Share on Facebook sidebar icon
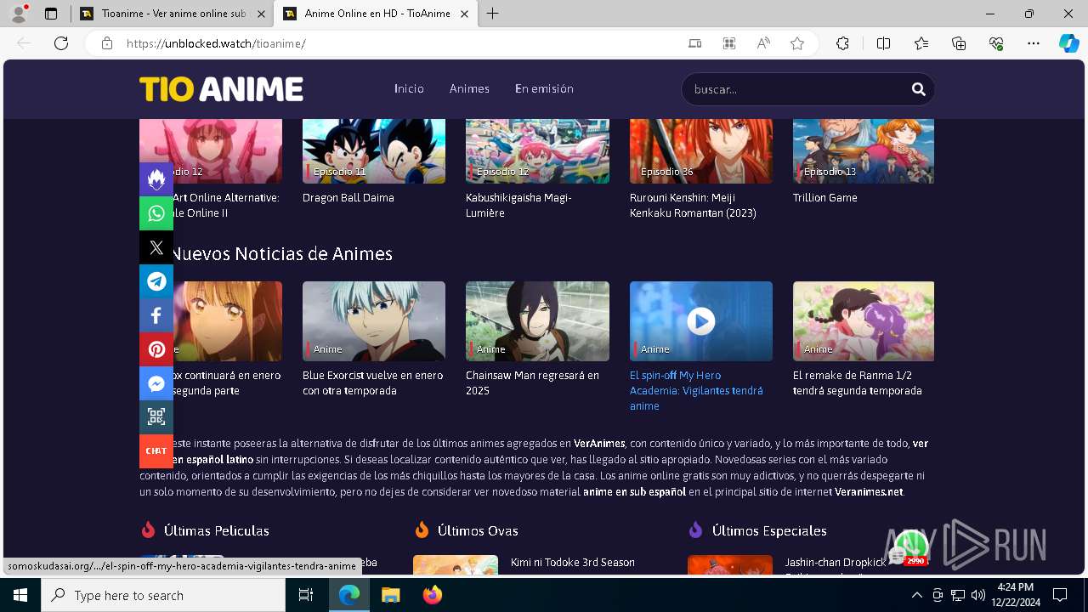The image size is (1088, 612). tap(156, 315)
